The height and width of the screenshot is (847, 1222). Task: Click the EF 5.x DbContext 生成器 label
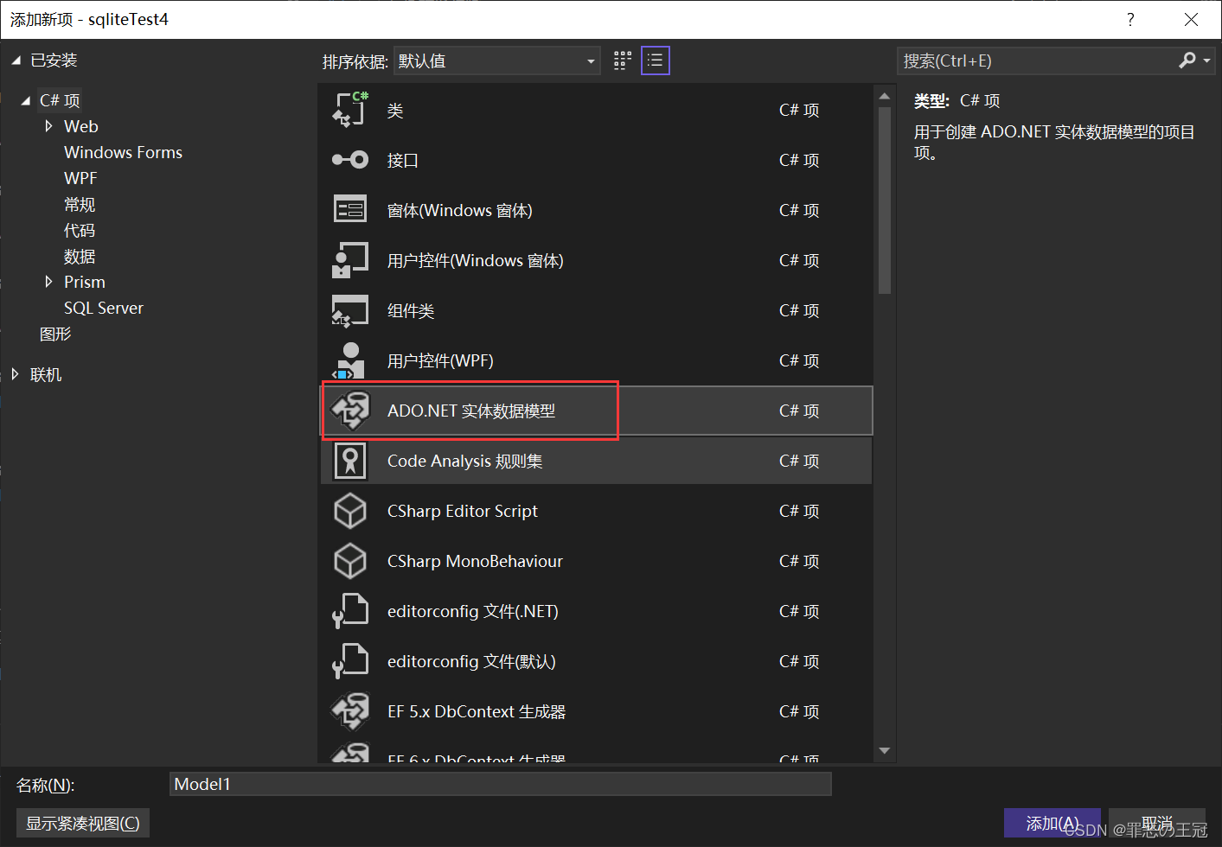coord(477,711)
